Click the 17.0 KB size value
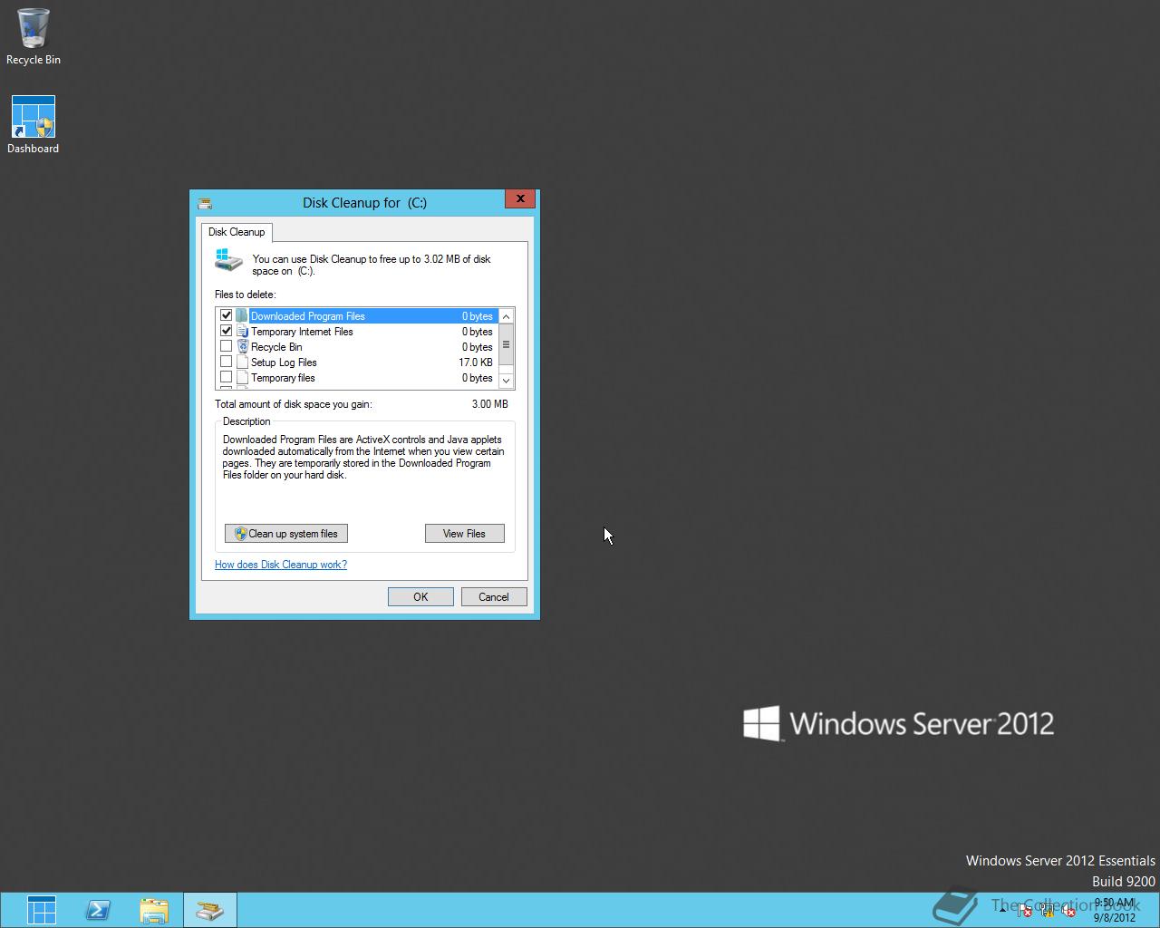 click(476, 362)
